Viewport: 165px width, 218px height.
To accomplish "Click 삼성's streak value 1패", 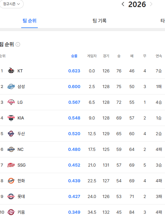I will pos(159,87).
